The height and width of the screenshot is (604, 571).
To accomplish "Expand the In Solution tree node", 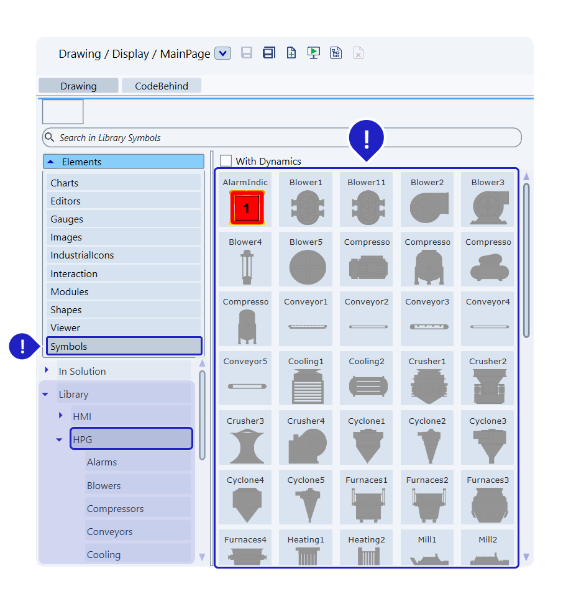I will coord(47,370).
